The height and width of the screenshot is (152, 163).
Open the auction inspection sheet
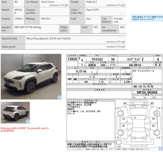tap(114, 102)
